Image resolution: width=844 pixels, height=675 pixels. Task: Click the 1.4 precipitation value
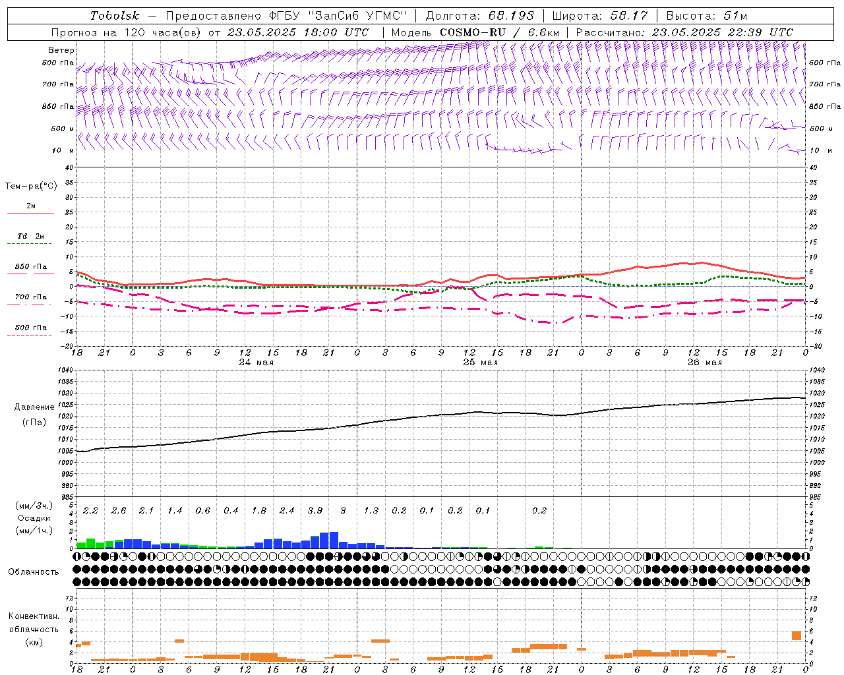[x=175, y=511]
